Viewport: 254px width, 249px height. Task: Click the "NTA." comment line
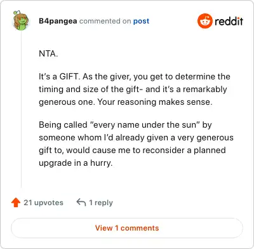click(48, 53)
